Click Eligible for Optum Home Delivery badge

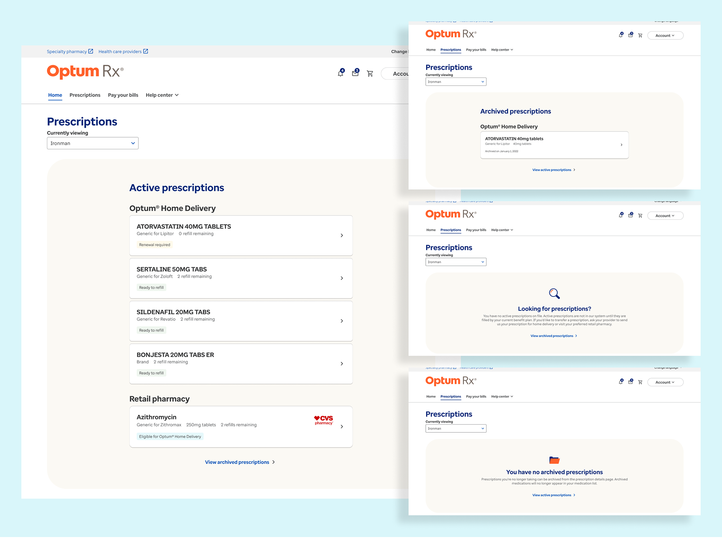[170, 436]
